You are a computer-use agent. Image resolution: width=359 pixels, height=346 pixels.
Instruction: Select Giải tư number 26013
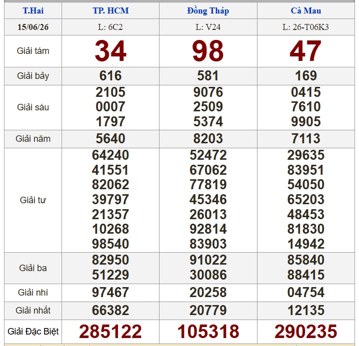tap(208, 215)
